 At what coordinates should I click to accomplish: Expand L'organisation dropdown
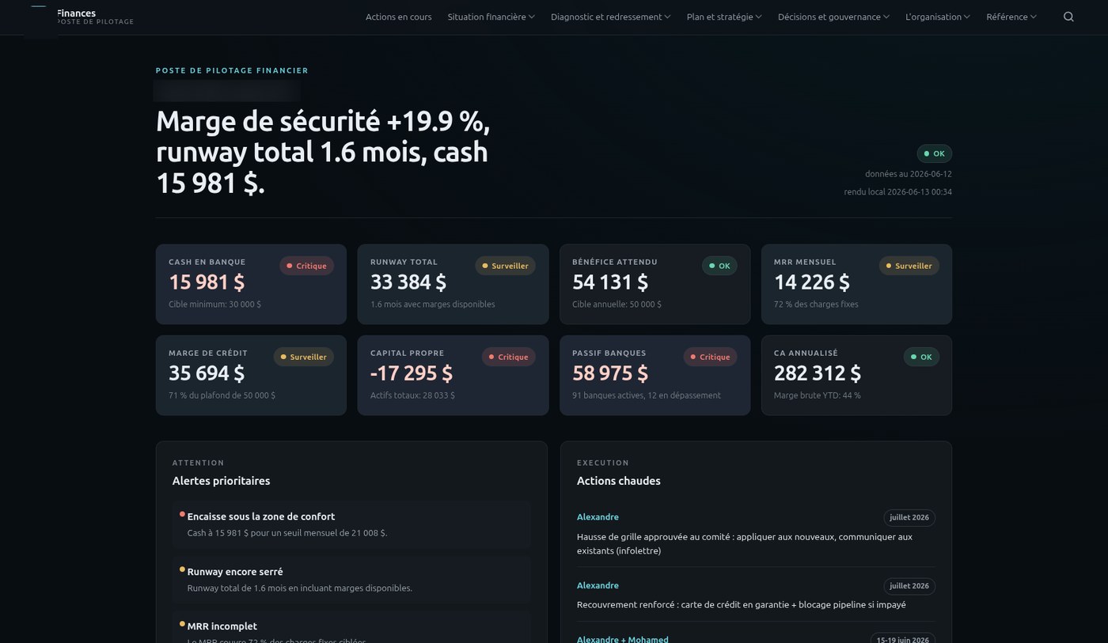(937, 17)
